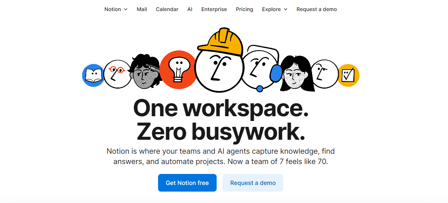The image size is (448, 203).
Task: Click Request a demo in top navigation
Action: 317,9
